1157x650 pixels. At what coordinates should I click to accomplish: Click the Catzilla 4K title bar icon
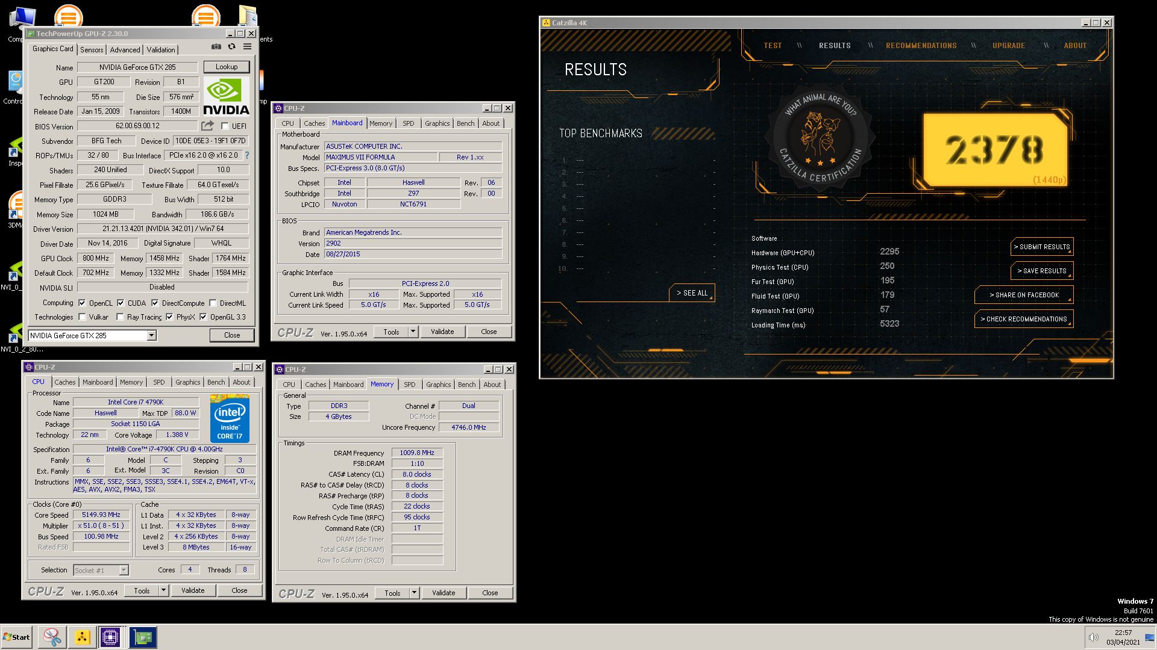pyautogui.click(x=546, y=23)
